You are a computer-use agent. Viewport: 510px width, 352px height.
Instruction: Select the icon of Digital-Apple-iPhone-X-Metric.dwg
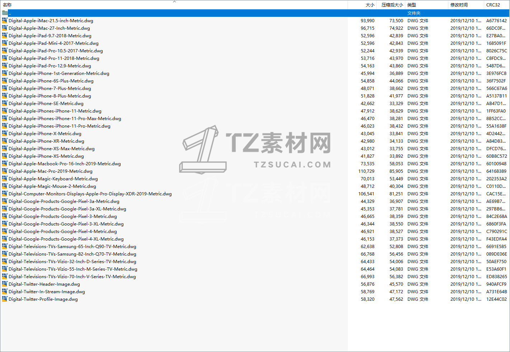tap(5, 134)
